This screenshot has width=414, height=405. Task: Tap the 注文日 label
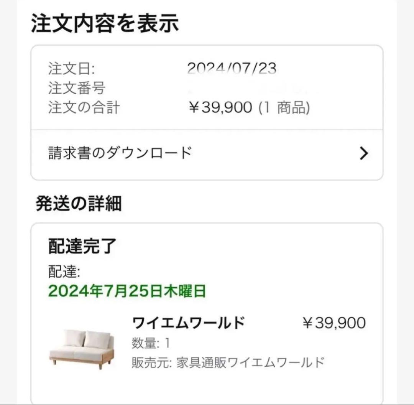(x=68, y=68)
